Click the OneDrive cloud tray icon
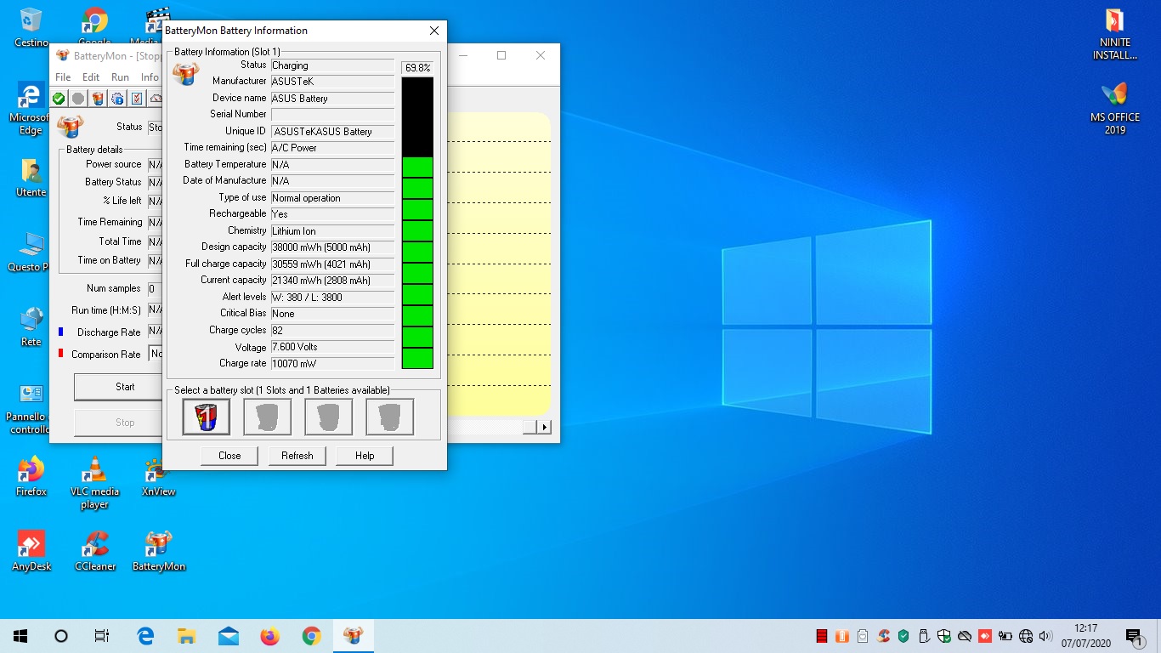The image size is (1161, 653). [965, 636]
